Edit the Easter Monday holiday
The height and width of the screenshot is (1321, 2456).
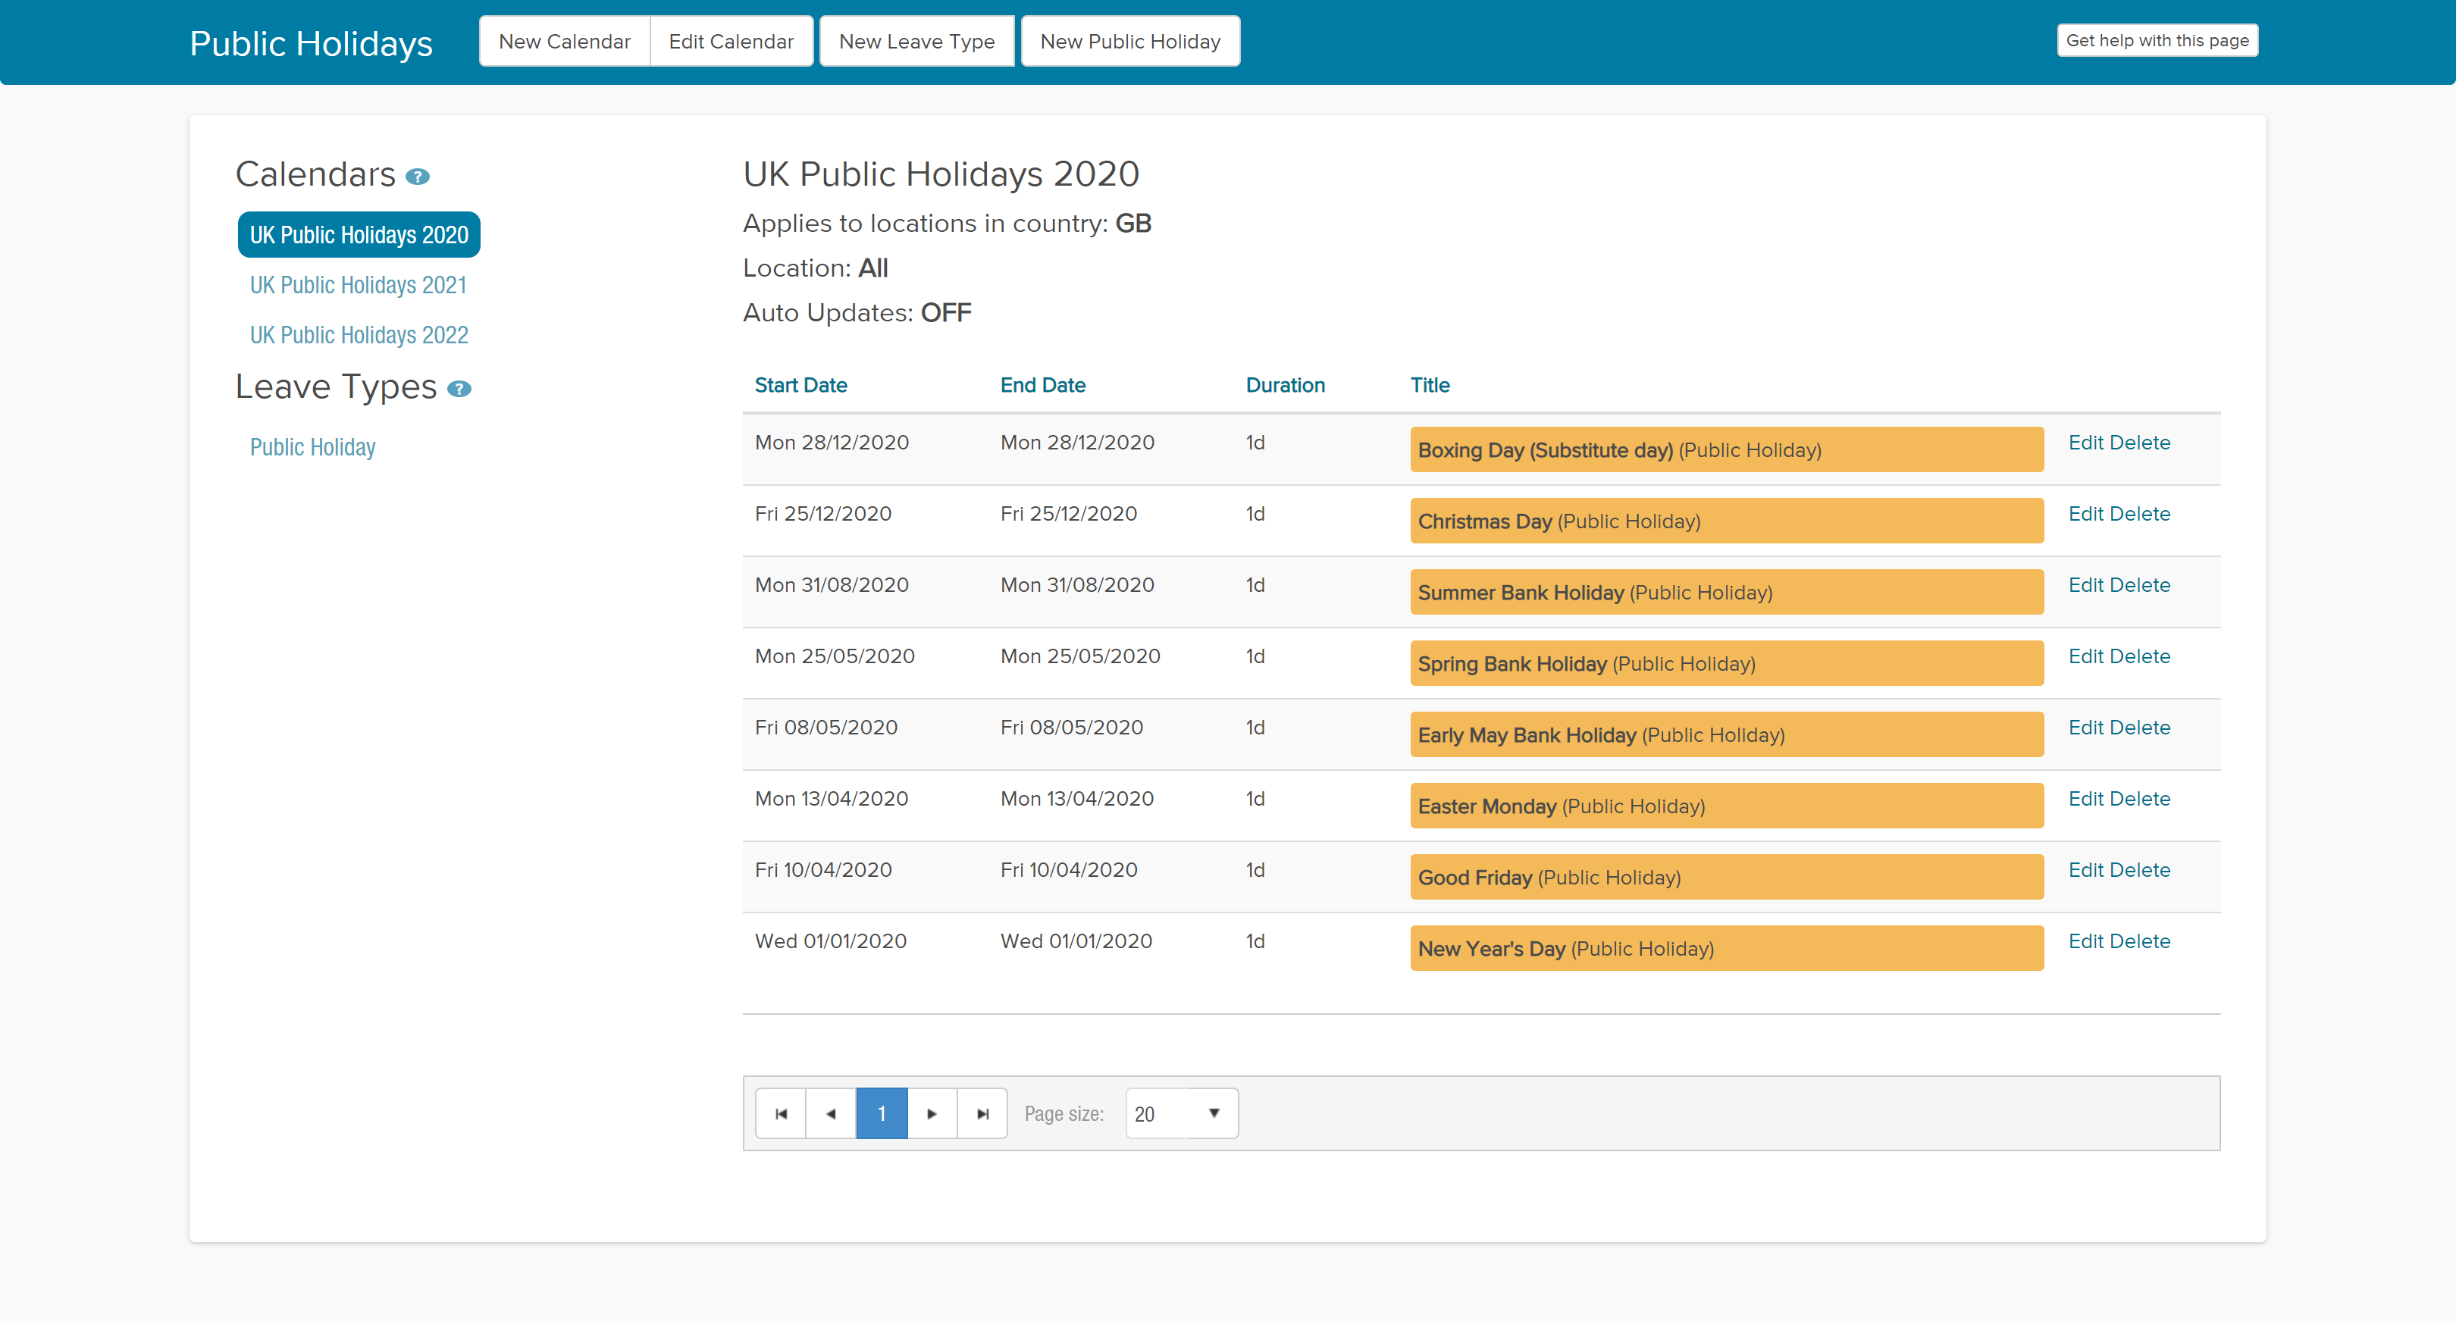pos(2085,799)
